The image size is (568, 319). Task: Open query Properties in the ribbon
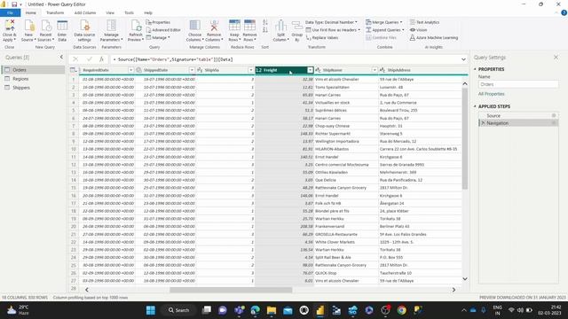tap(158, 22)
